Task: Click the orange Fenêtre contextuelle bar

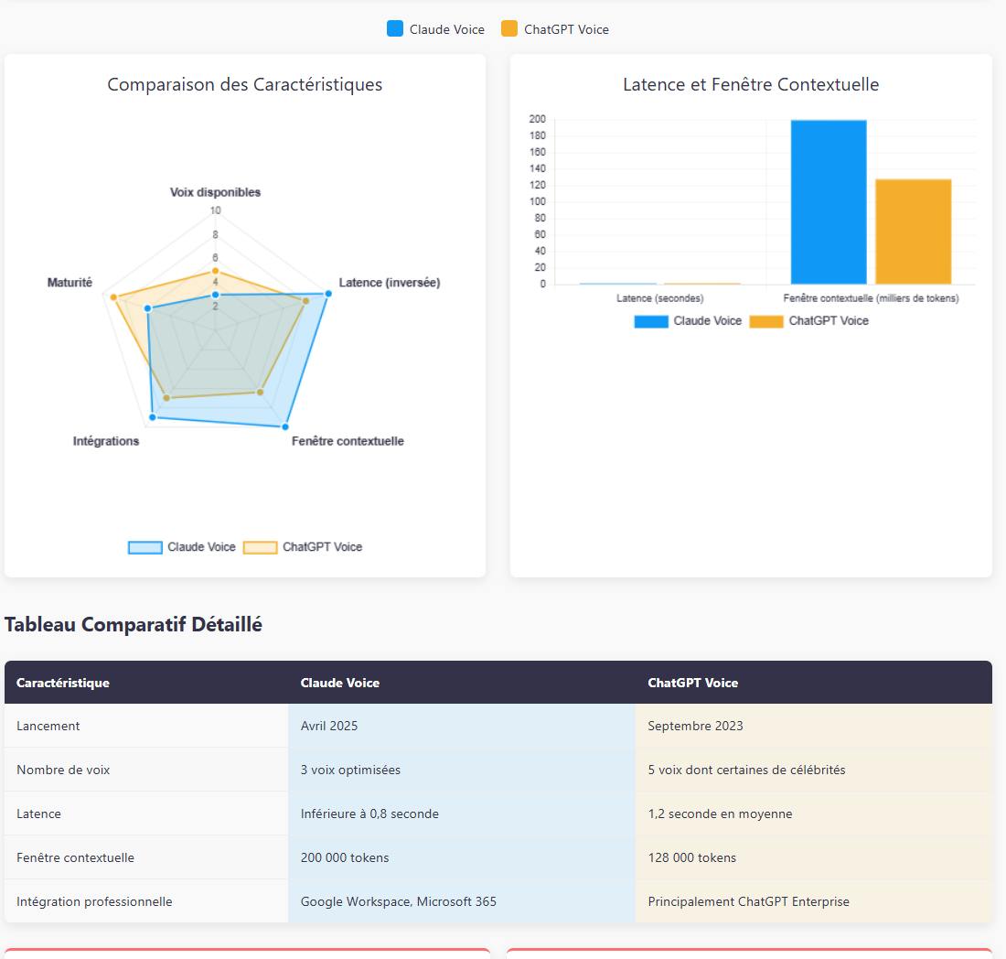Action: coord(913,232)
